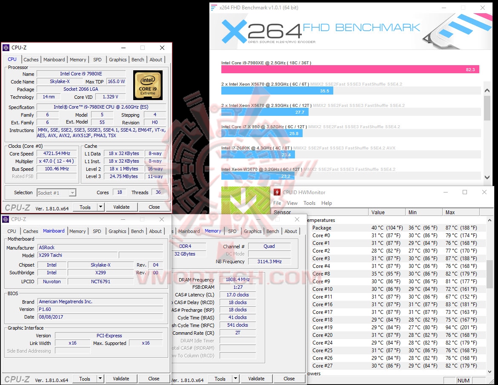Click the Xeon X5670 35.5 result bar
The height and width of the screenshot is (385, 498).
pyautogui.click(x=277, y=91)
